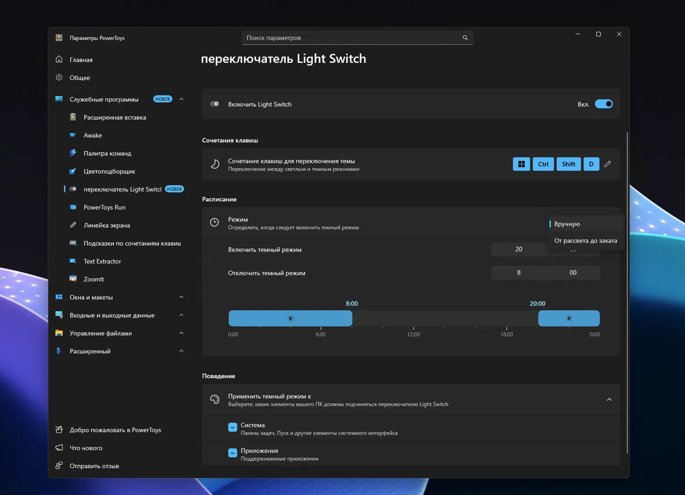Click the Отправить отзыв feedback icon
The height and width of the screenshot is (495, 685).
pos(59,466)
